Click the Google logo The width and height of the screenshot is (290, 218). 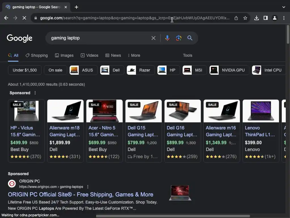click(x=20, y=38)
